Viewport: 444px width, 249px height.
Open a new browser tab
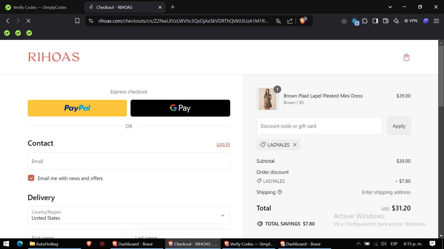(173, 7)
